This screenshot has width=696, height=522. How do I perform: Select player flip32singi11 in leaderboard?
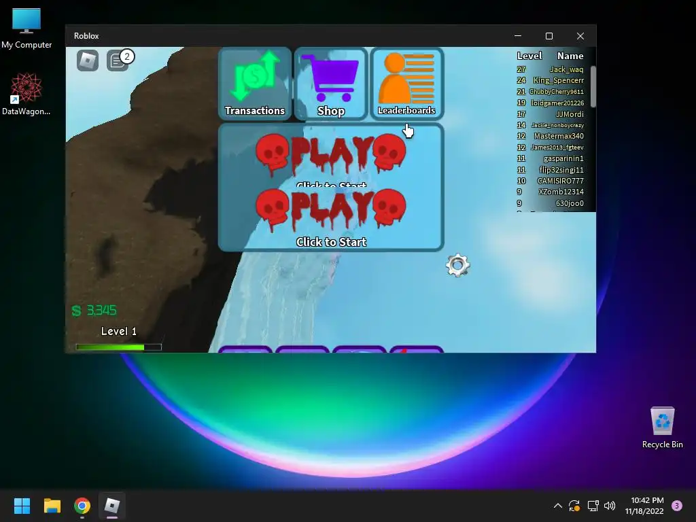click(551, 170)
